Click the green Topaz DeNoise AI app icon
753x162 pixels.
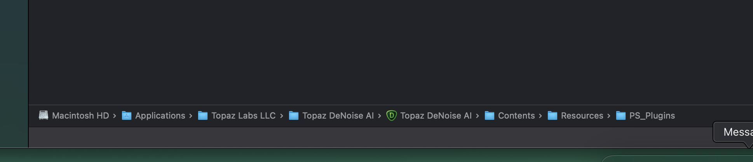click(391, 115)
